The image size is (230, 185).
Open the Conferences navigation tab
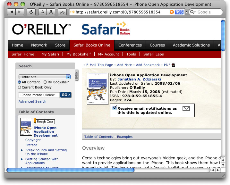click(130, 45)
